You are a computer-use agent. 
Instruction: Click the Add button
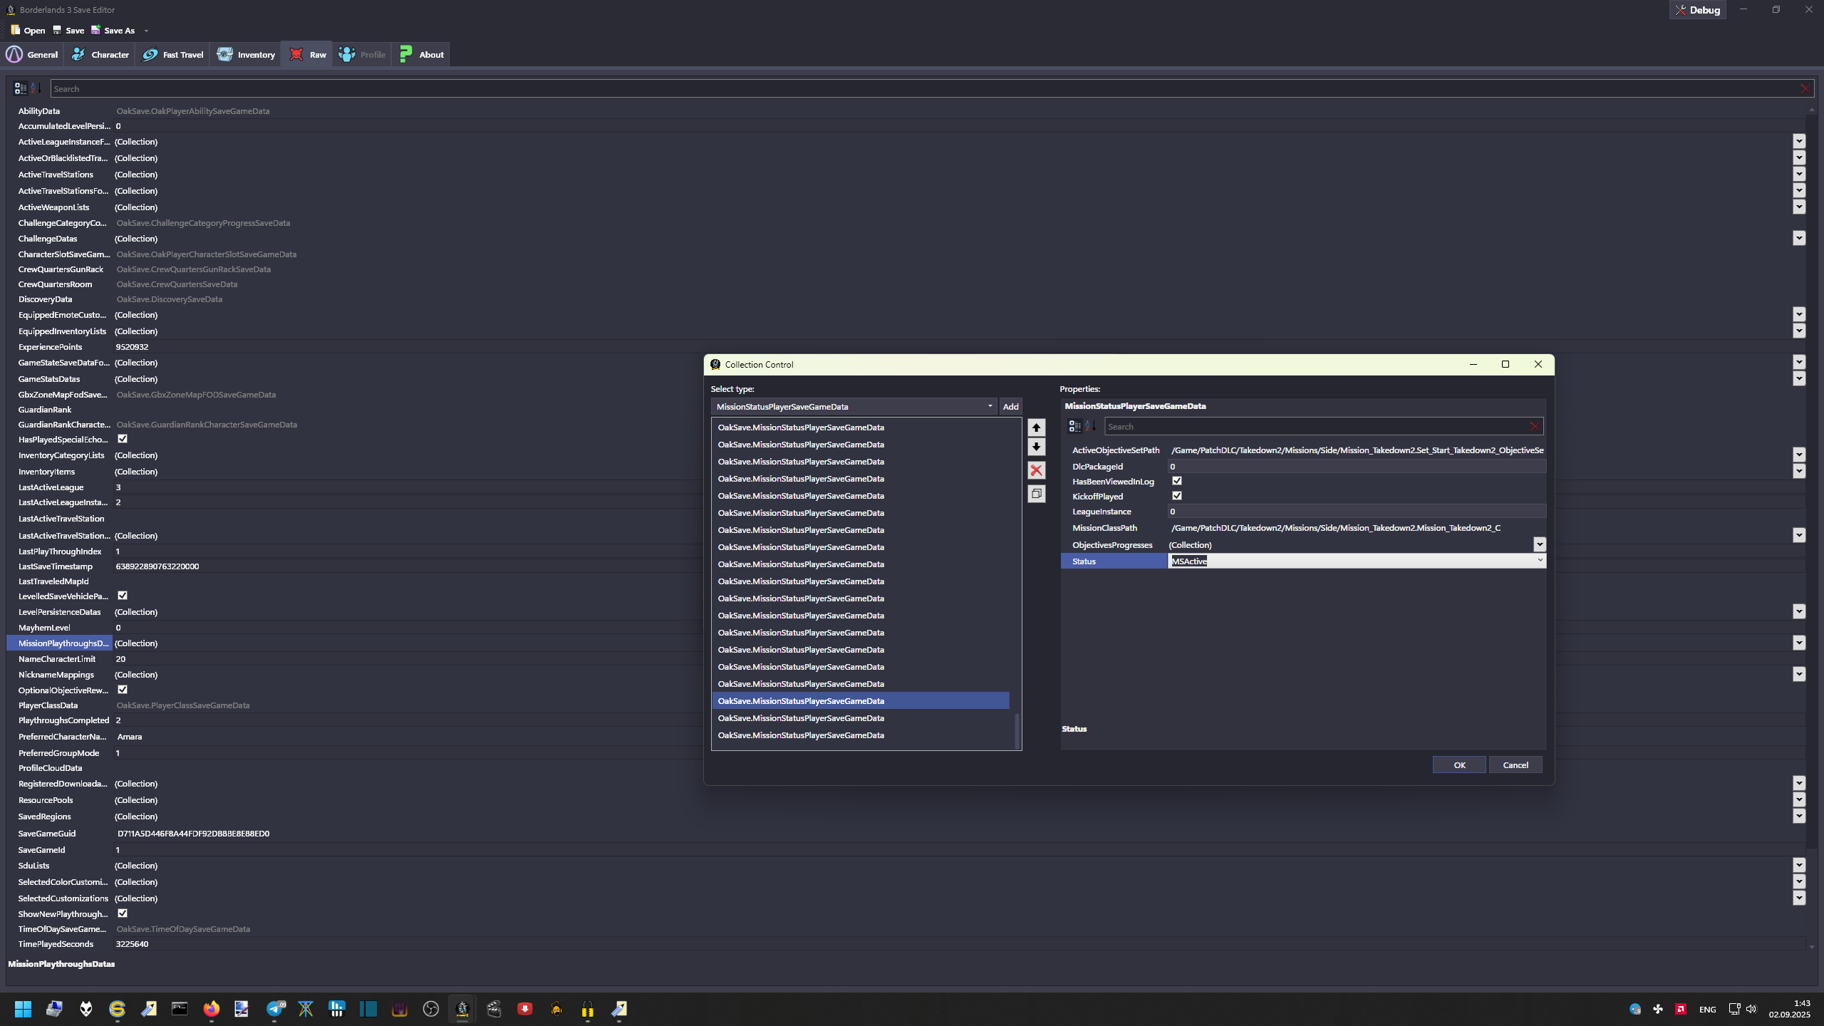coord(1010,406)
